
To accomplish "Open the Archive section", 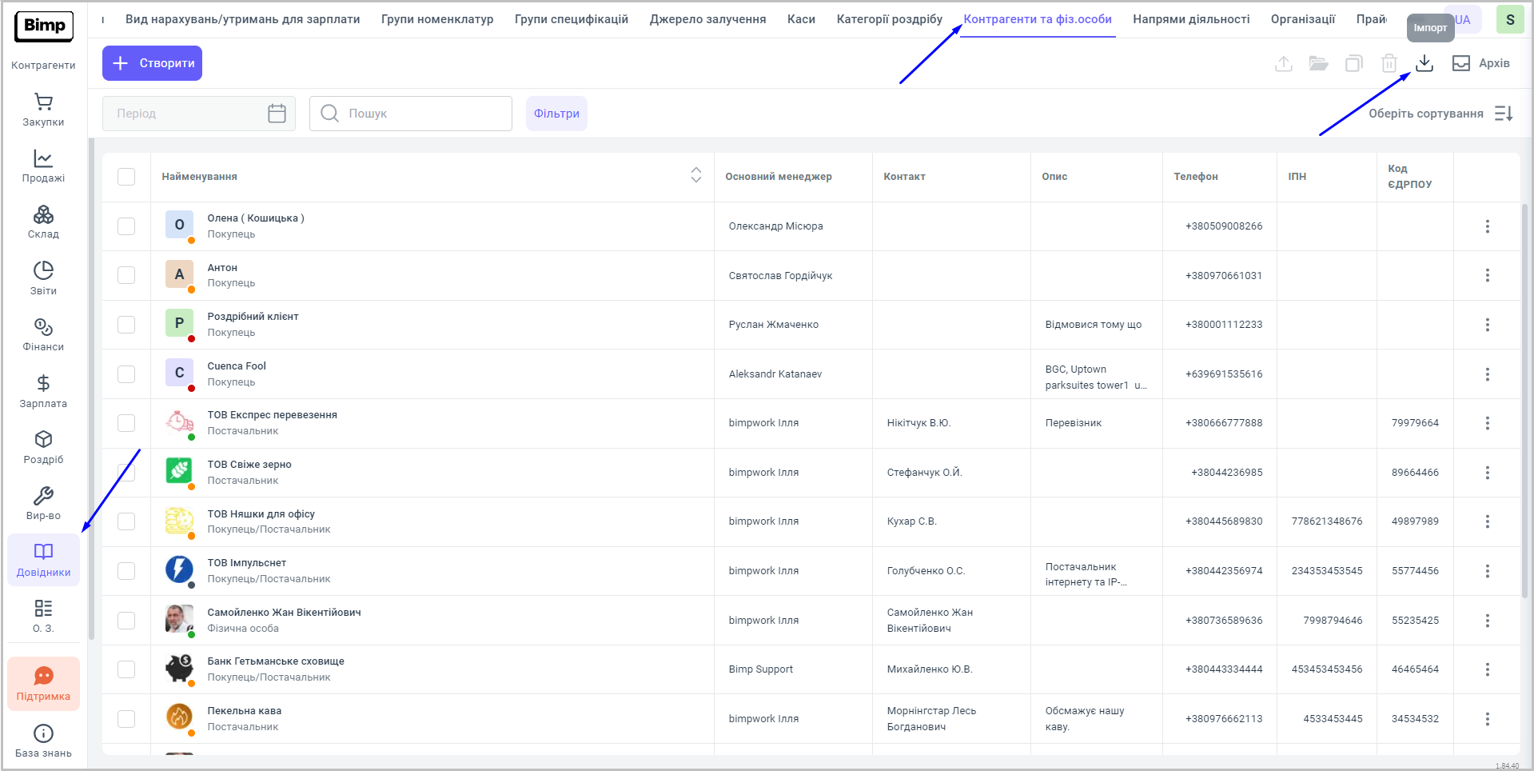I will point(1481,63).
